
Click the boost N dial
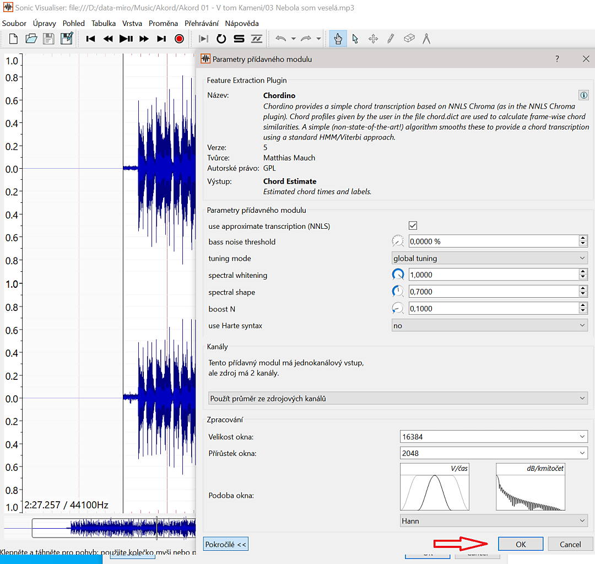398,308
